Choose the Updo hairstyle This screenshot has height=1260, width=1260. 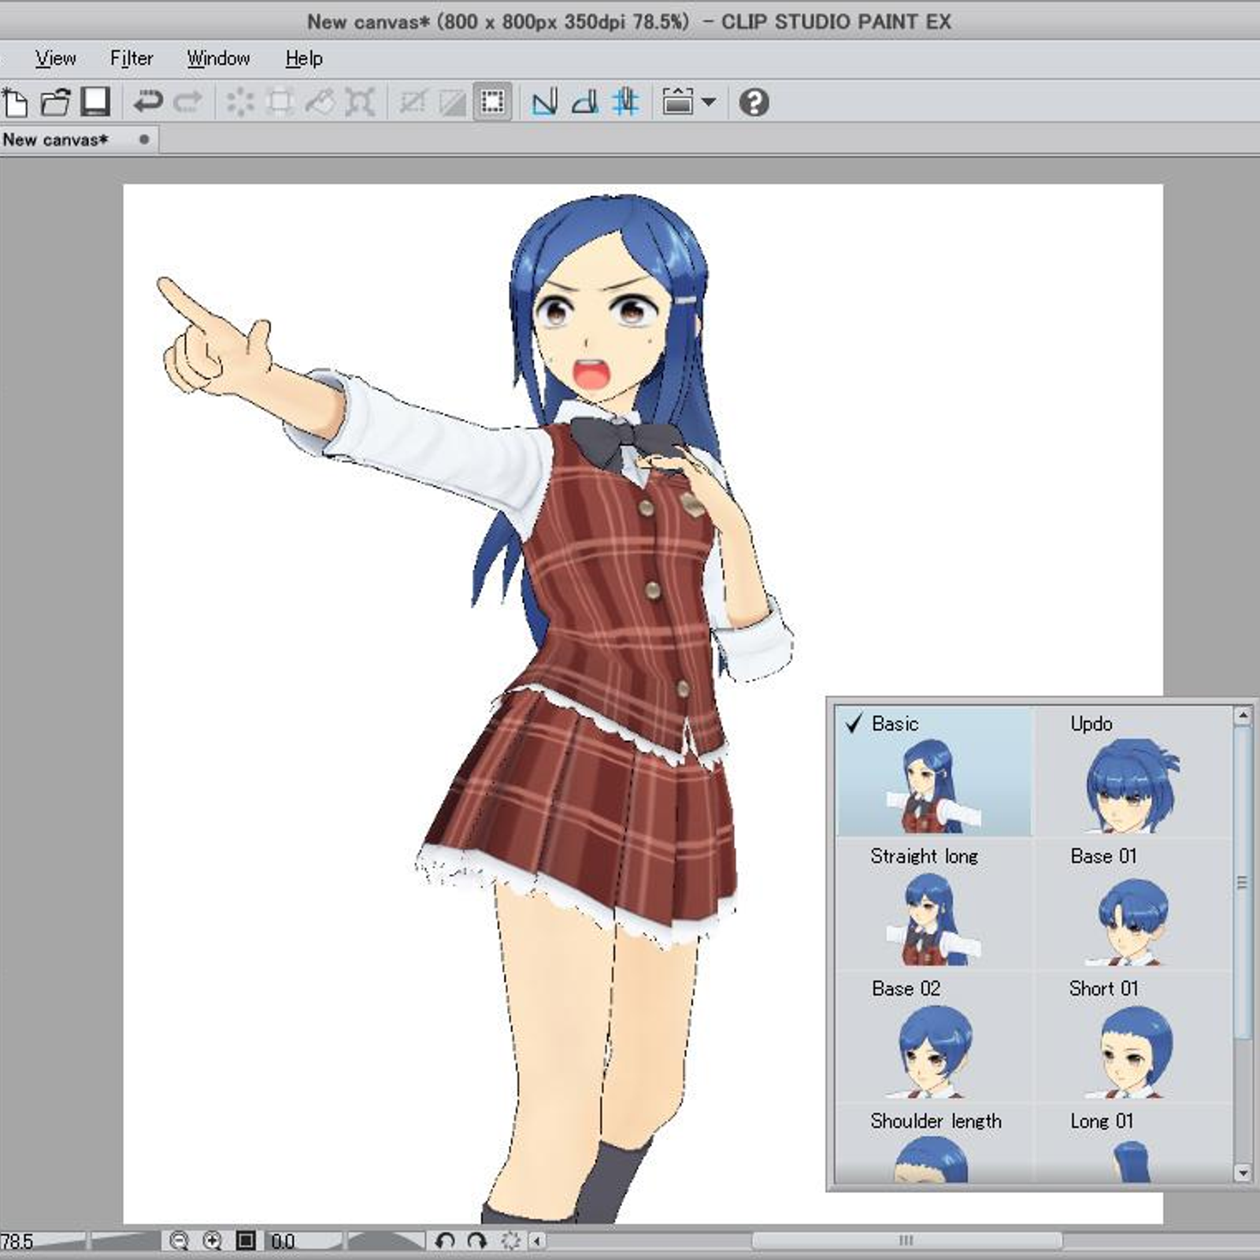pyautogui.click(x=1132, y=772)
